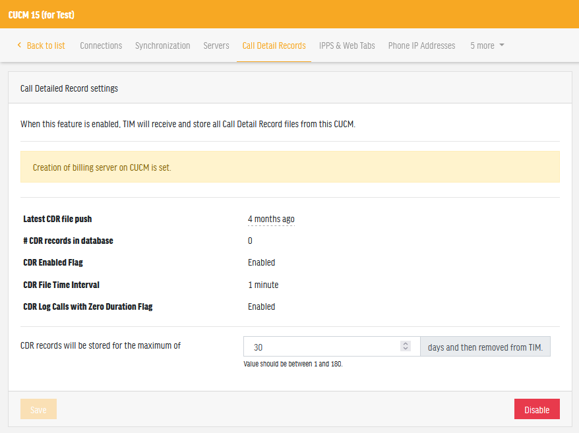Click the '# CDR records in database' label

(68, 241)
